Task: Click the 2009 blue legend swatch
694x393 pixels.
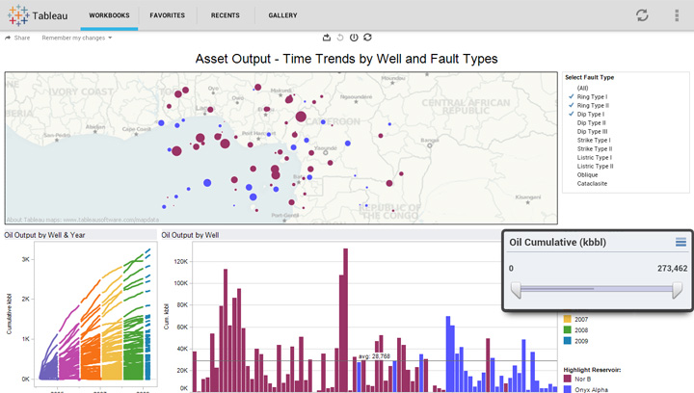Action: point(568,341)
